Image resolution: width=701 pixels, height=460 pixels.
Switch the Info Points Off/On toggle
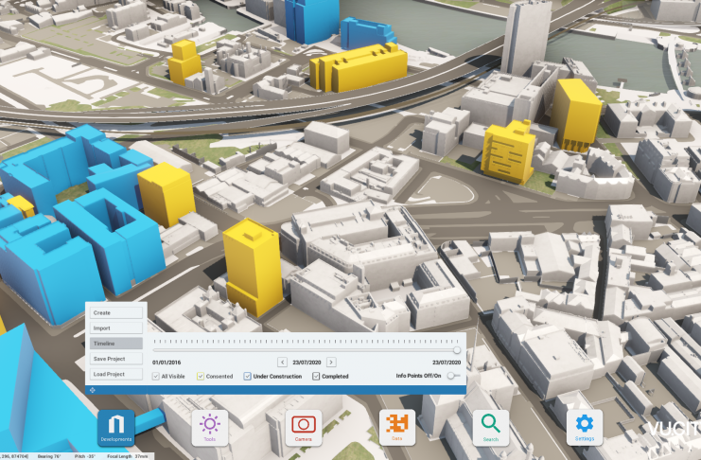[454, 376]
